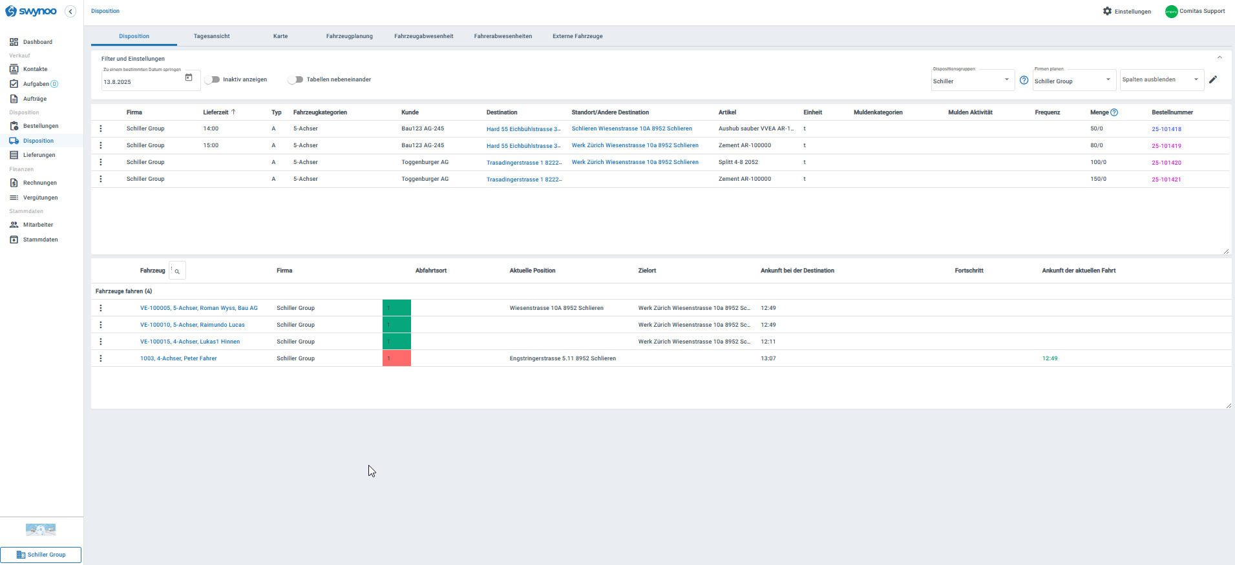Open the Dispositionsgruppen Schiller dropdown

coord(973,80)
